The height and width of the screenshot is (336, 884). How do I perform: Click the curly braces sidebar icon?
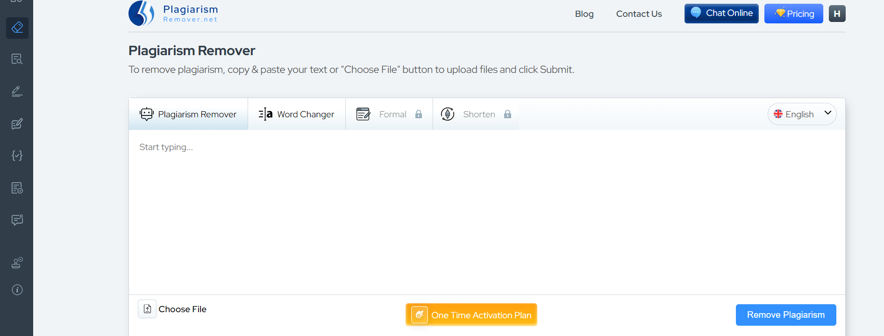point(17,156)
